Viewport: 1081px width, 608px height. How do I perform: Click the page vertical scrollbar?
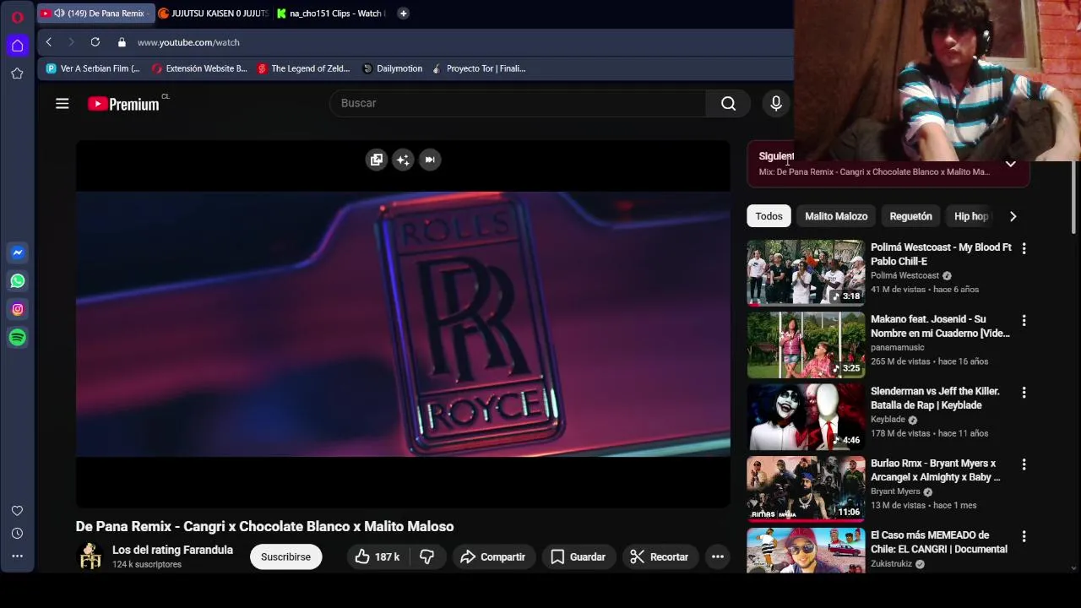tap(1075, 196)
